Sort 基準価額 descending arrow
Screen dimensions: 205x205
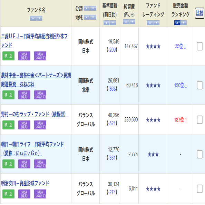point(113,23)
